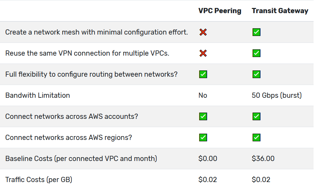Click the Traffic Costs (per GB) label
The height and width of the screenshot is (190, 316).
coord(39,180)
